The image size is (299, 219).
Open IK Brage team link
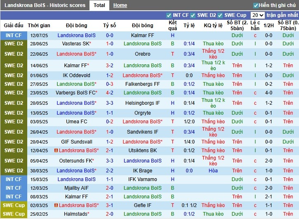coord(142,171)
